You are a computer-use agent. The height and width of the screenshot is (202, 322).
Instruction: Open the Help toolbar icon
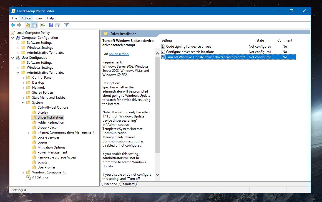(x=51, y=25)
